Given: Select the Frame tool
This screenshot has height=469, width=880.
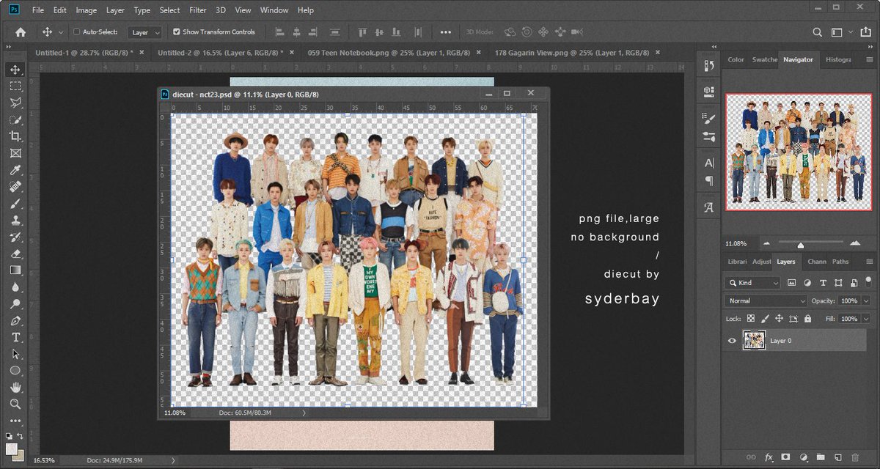Looking at the screenshot, I should (x=15, y=153).
